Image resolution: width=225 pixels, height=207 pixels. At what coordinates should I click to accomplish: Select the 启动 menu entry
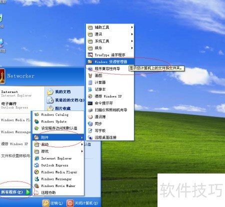(58, 144)
